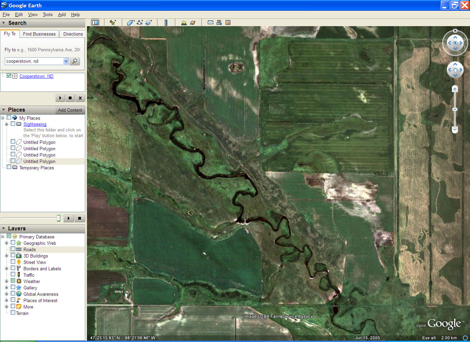Screen dimensions: 470x342
Task: Expand the Sightseeing folder tree node
Action: pos(6,124)
